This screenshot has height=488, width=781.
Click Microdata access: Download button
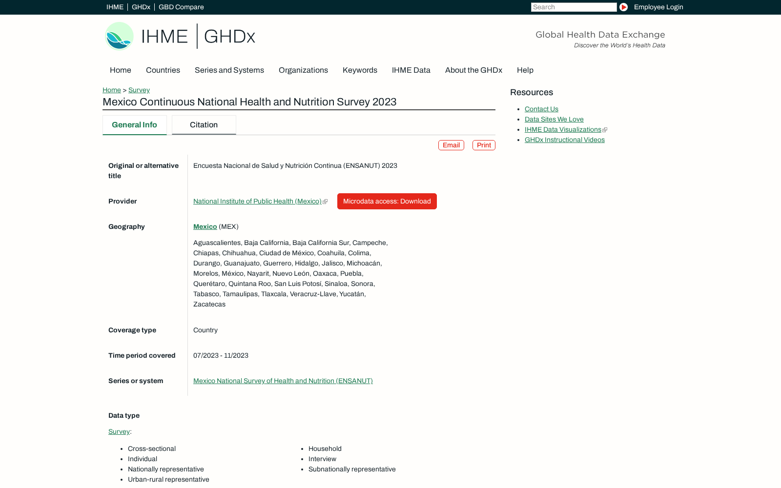387,201
